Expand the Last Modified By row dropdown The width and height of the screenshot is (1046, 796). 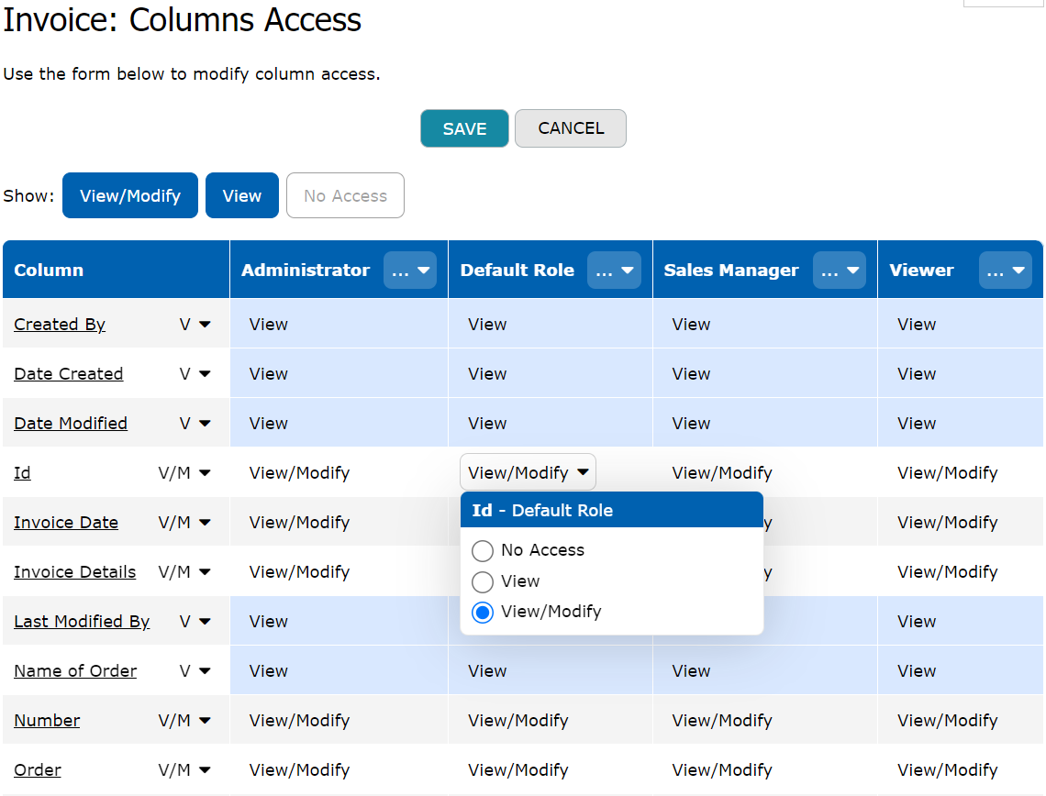click(x=195, y=622)
